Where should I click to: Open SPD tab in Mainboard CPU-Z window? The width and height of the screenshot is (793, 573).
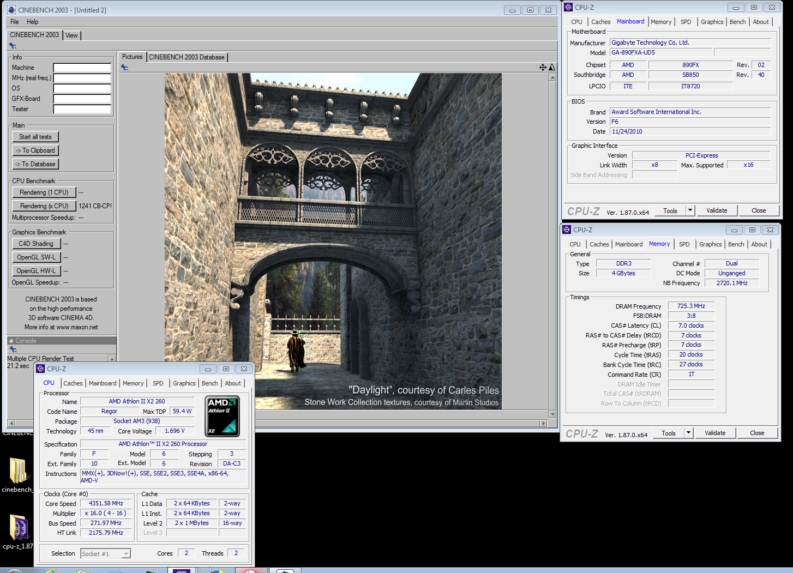(x=686, y=22)
